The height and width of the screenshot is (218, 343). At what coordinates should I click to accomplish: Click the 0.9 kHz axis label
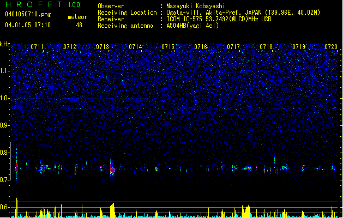(5, 125)
